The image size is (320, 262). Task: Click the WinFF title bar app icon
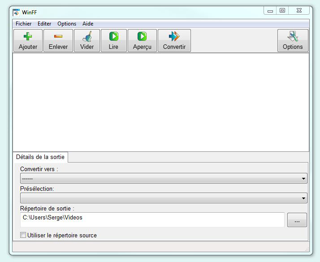pos(16,12)
